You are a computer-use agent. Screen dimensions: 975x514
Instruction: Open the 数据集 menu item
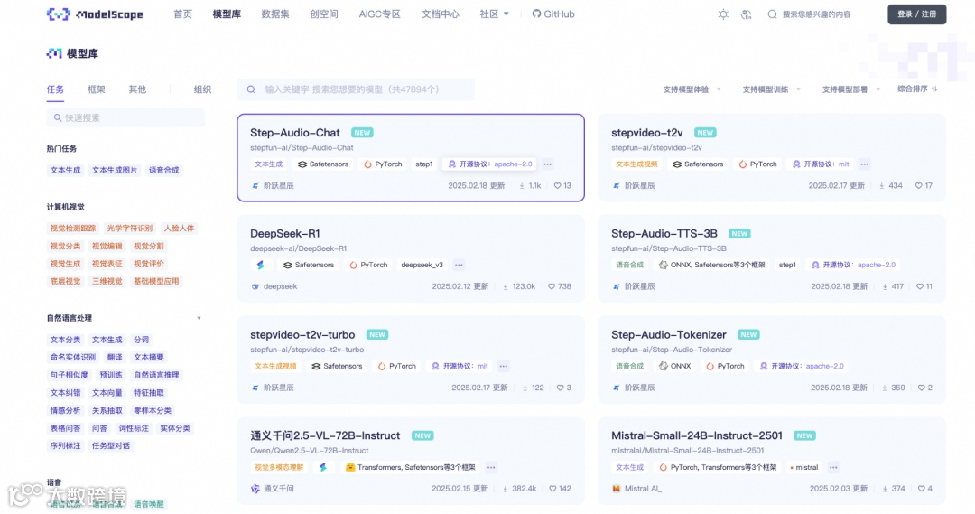point(275,14)
